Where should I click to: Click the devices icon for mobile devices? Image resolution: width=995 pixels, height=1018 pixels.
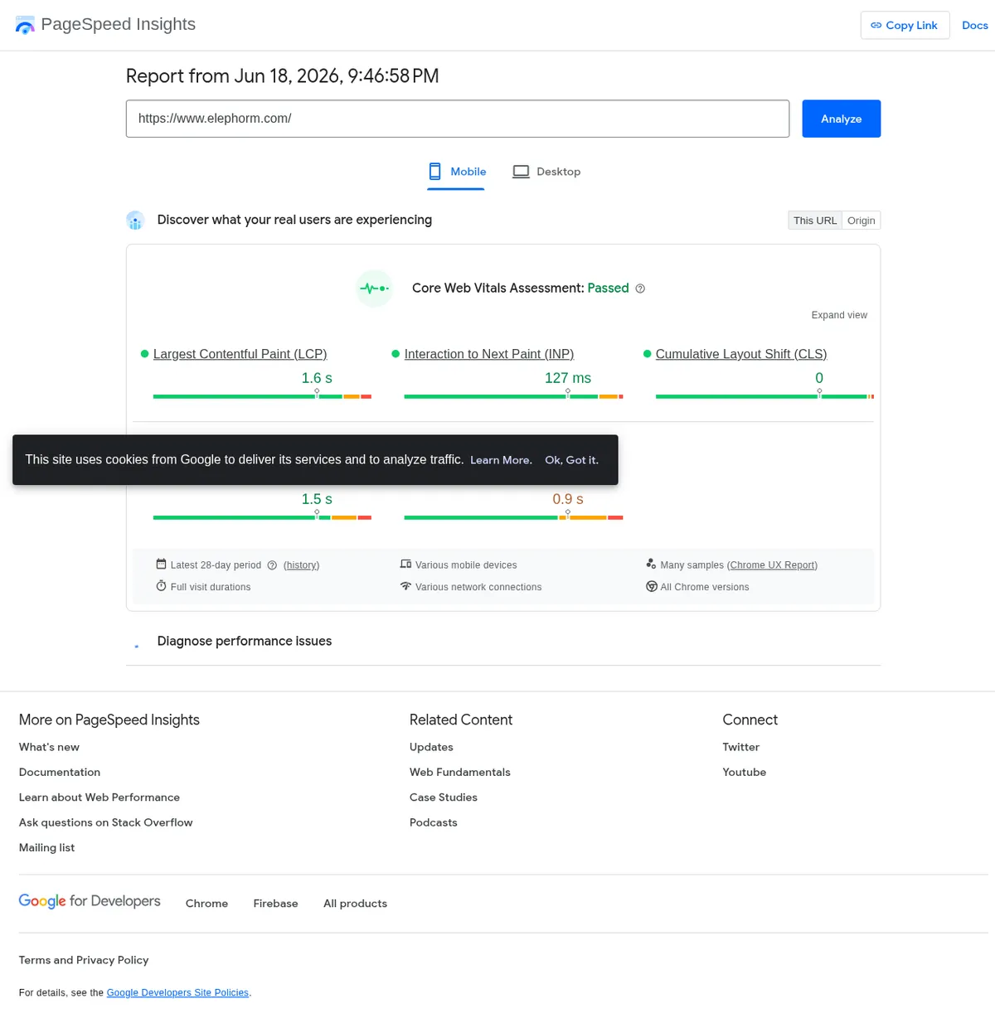(405, 565)
